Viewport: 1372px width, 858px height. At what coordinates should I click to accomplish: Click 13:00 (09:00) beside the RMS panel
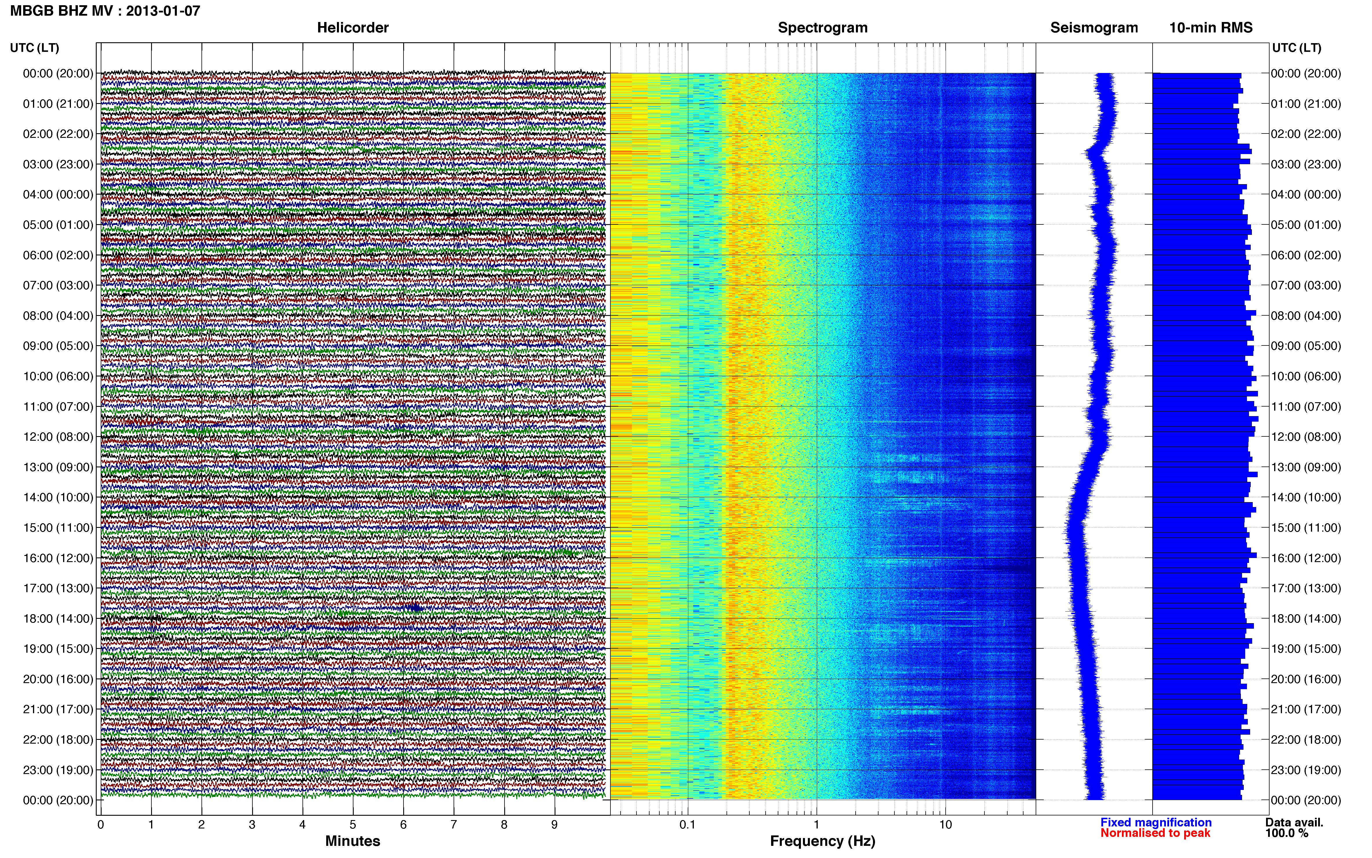tap(1306, 467)
